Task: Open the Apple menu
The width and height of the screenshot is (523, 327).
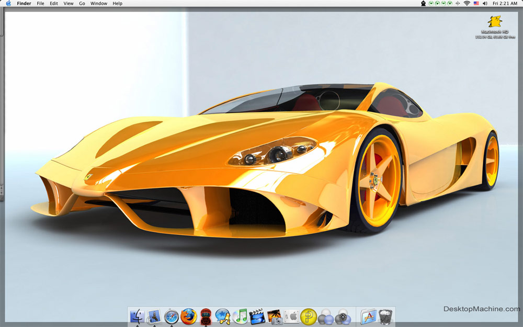Action: pos(8,3)
